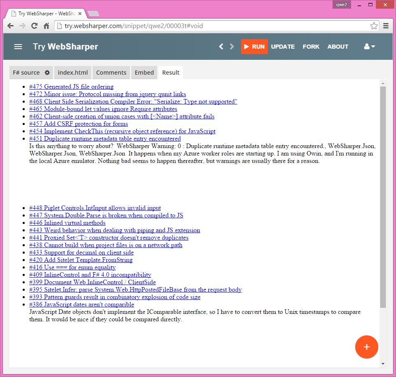Open issue #416 Use === for enum equality
396x377 pixels.
73,267
